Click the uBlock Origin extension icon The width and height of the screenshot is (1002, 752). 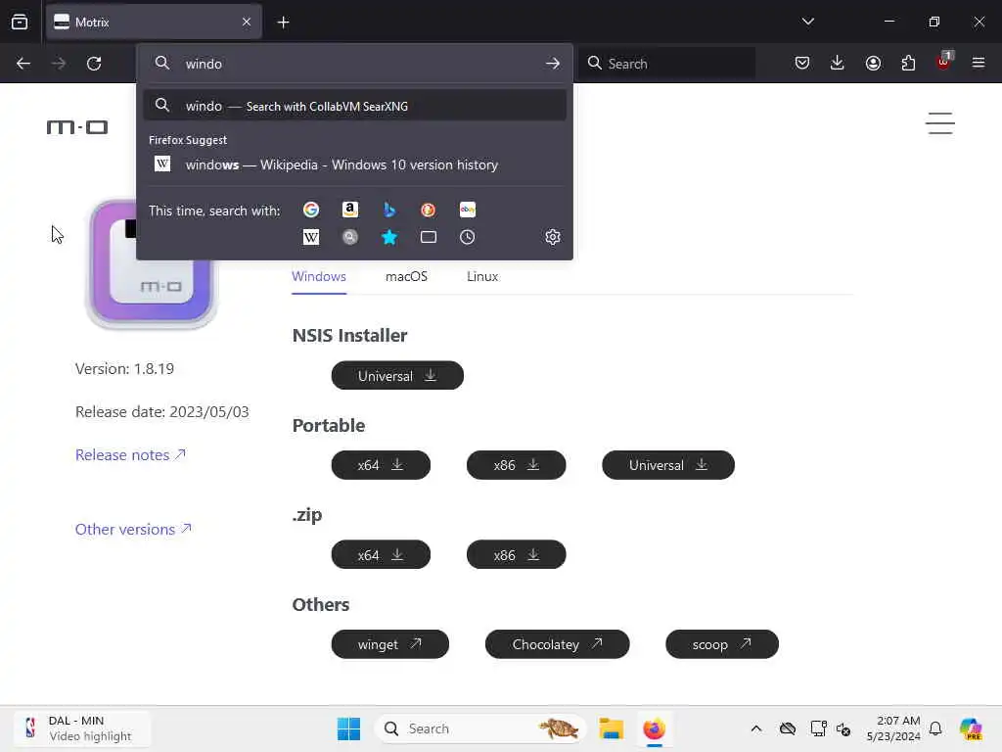pyautogui.click(x=944, y=62)
